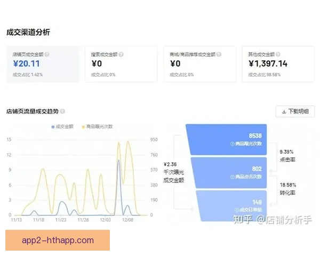This screenshot has width=320, height=256.
Task: Click the 149 orders funnel segment
Action: [x=232, y=206]
